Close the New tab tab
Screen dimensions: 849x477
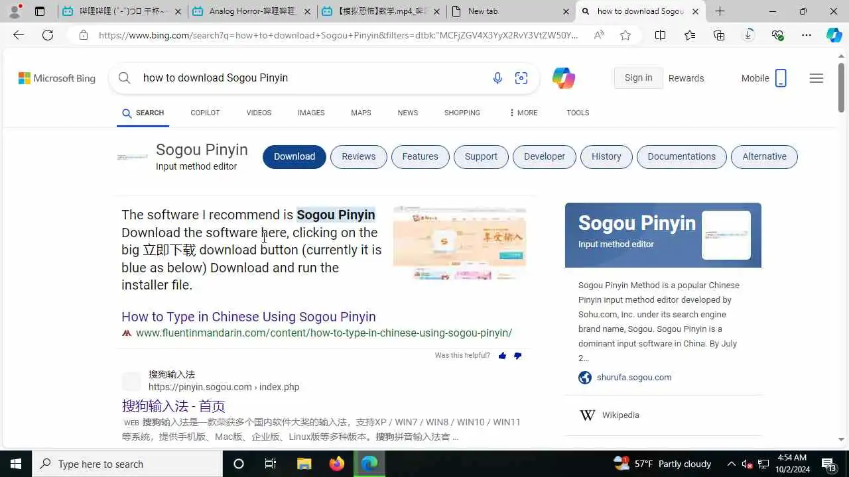point(566,11)
